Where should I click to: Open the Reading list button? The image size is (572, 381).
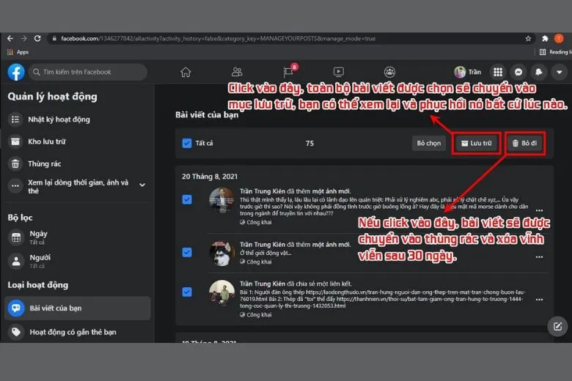[555, 52]
